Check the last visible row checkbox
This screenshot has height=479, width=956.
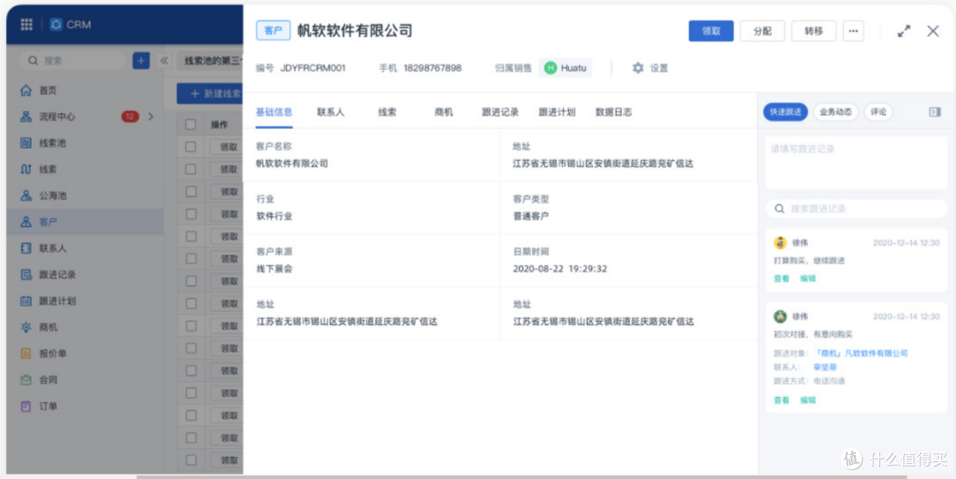coord(191,460)
